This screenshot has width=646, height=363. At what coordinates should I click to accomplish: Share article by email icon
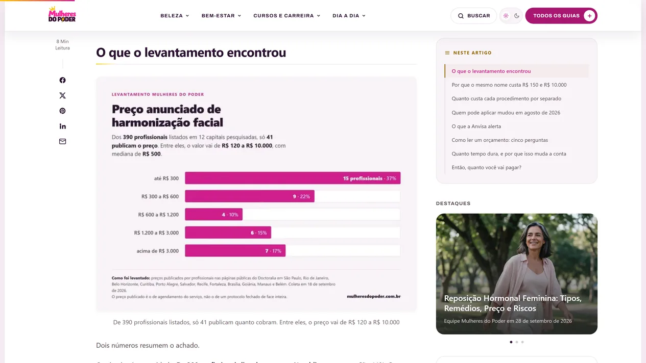click(x=62, y=141)
